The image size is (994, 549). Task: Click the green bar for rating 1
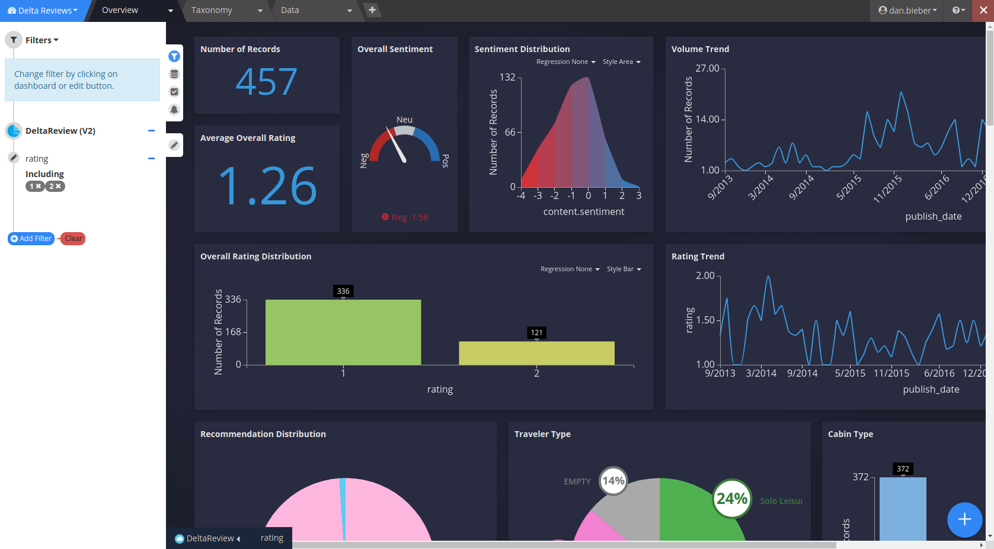343,332
